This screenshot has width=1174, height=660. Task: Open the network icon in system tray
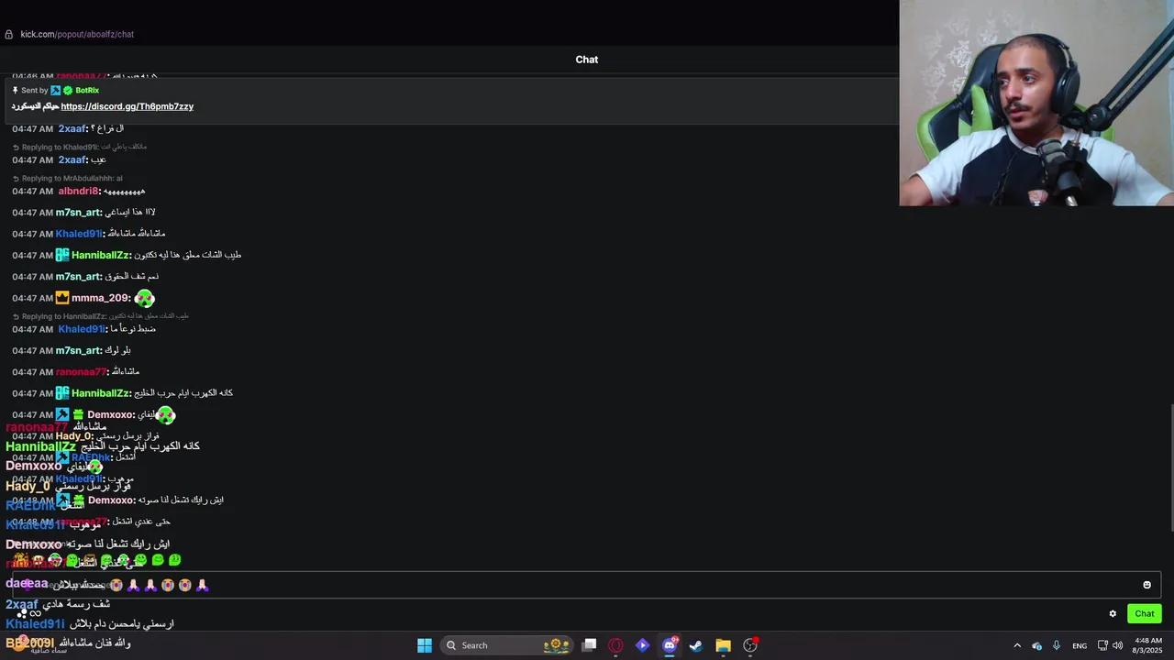click(1102, 645)
